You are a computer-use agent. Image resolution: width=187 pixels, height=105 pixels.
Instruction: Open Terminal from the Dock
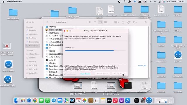(x=136, y=101)
